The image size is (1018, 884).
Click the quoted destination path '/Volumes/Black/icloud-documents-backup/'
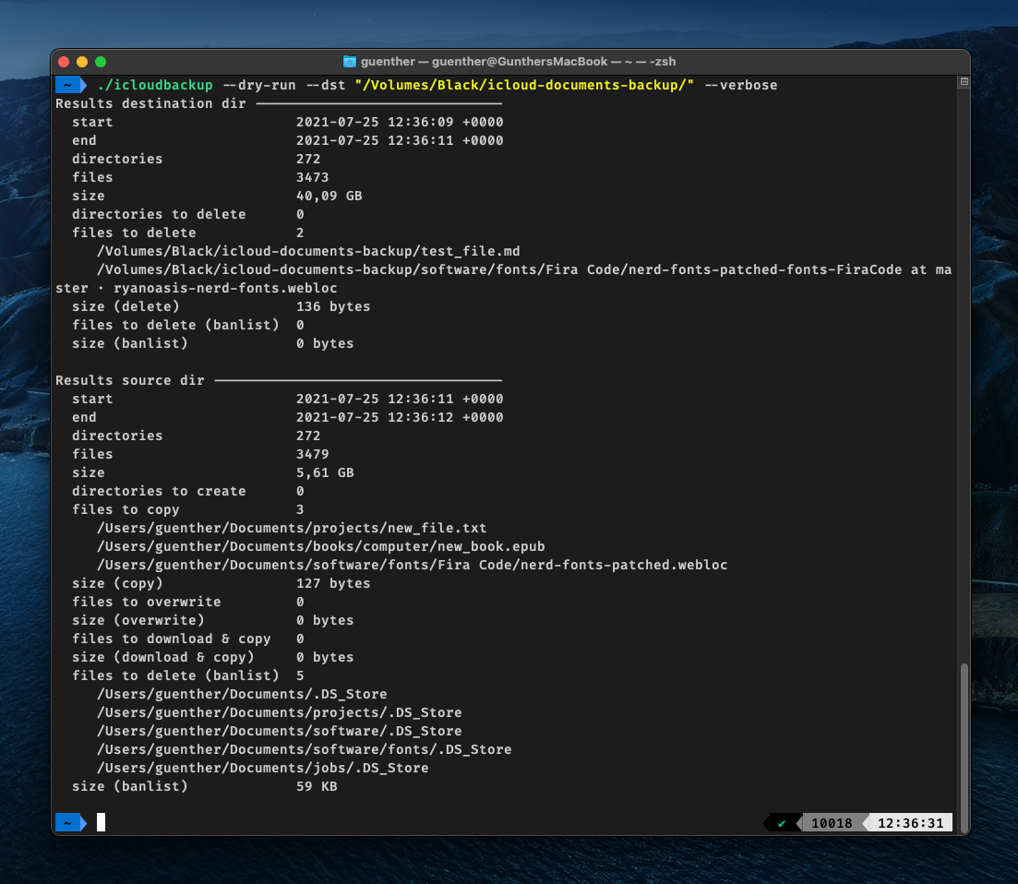click(x=524, y=85)
